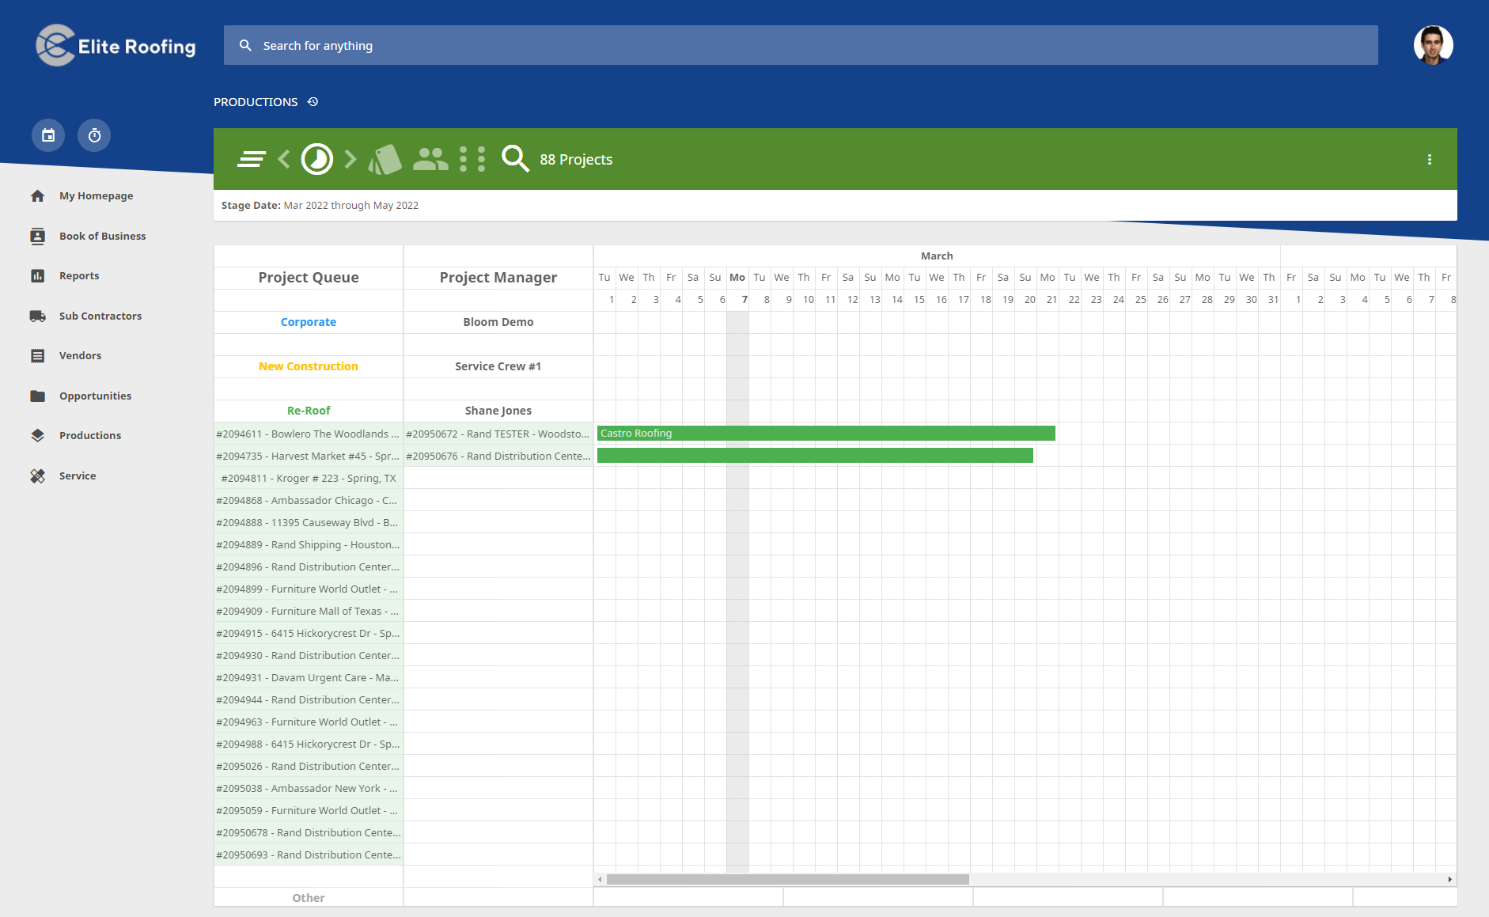This screenshot has height=917, width=1489.
Task: Click the six-dot grid icon in toolbar
Action: click(472, 159)
